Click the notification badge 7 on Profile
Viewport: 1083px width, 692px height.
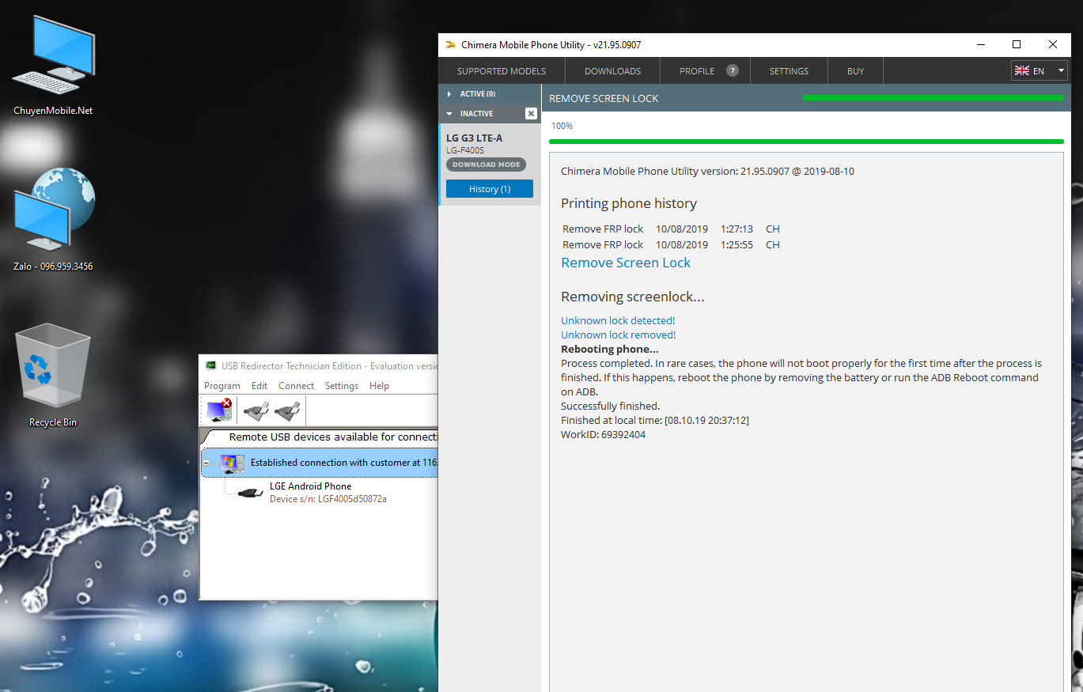733,70
